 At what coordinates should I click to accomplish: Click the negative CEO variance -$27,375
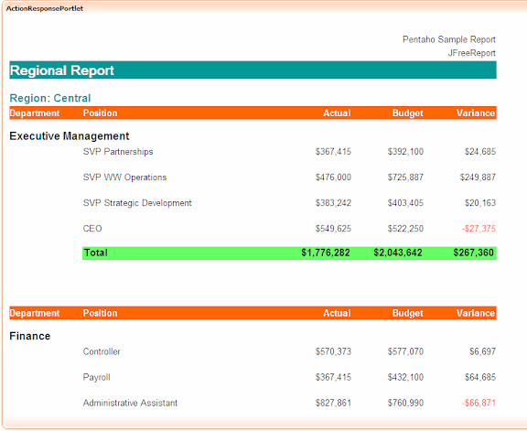point(479,229)
